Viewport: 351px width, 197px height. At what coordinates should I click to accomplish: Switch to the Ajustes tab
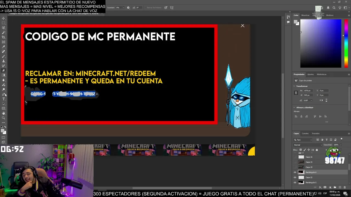[x=310, y=74]
